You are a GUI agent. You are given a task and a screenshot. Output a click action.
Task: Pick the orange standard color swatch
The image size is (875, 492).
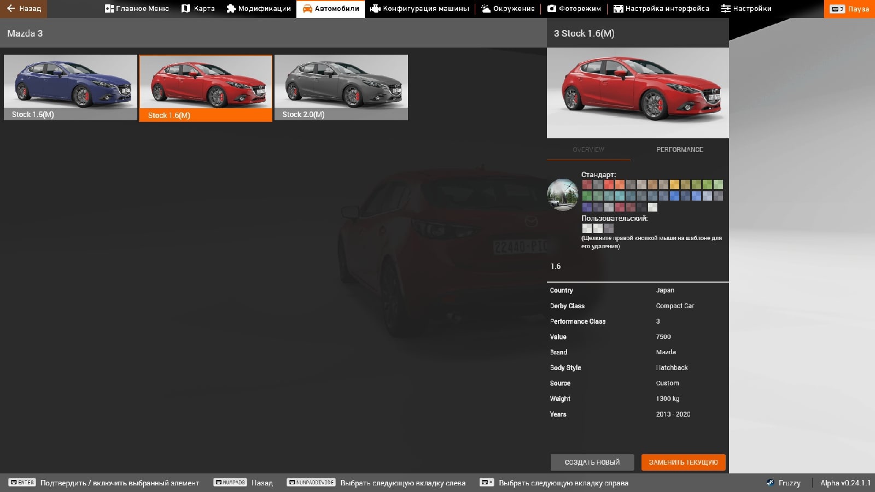pos(620,184)
